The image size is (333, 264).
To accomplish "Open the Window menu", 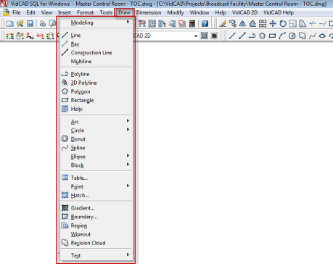I will tap(200, 12).
